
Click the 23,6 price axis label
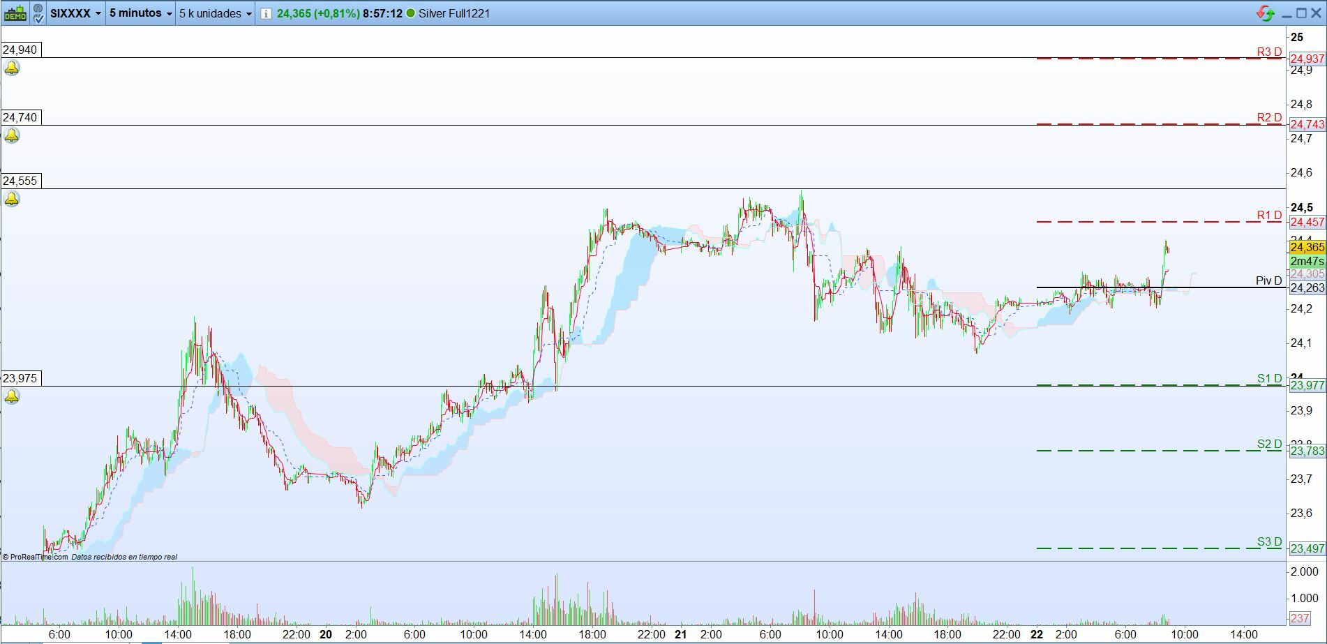[x=1301, y=513]
